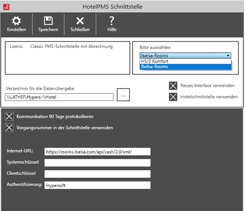This screenshot has width=245, height=211.
Task: Click the empty Systemschlüssel field
Action: click(x=97, y=163)
